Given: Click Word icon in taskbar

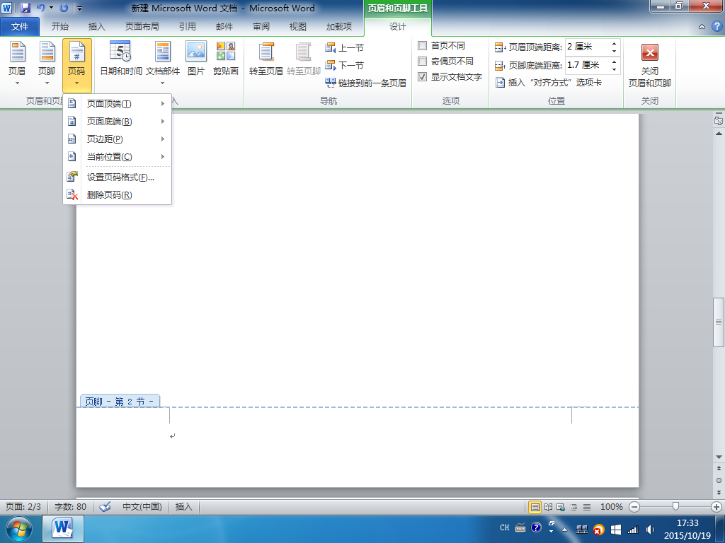Looking at the screenshot, I should click(63, 529).
